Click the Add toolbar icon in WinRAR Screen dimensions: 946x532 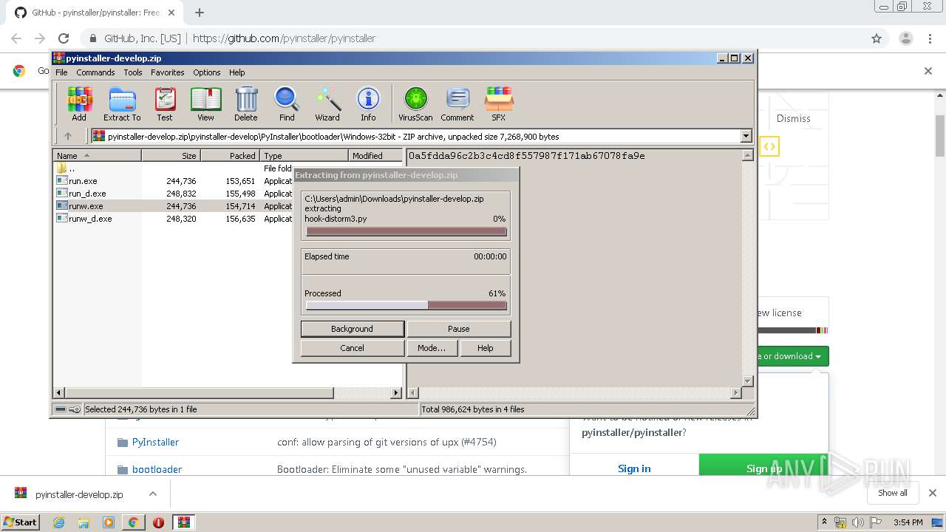click(79, 103)
